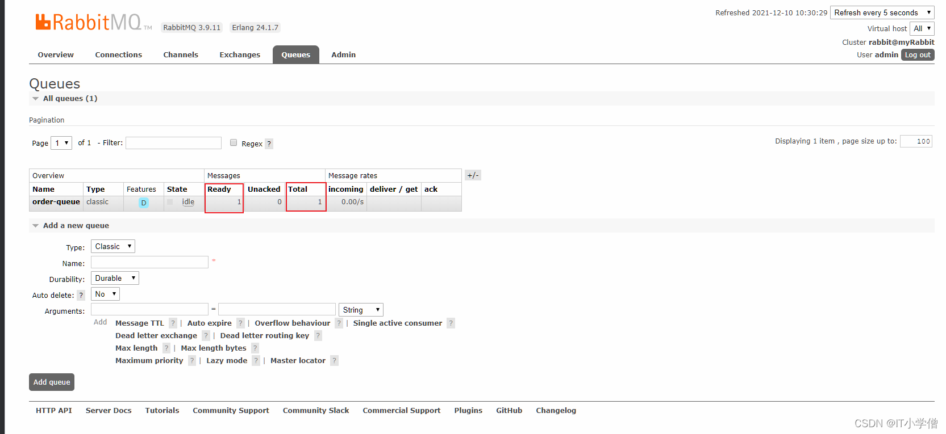
Task: Go to the Channels tab
Action: [181, 55]
